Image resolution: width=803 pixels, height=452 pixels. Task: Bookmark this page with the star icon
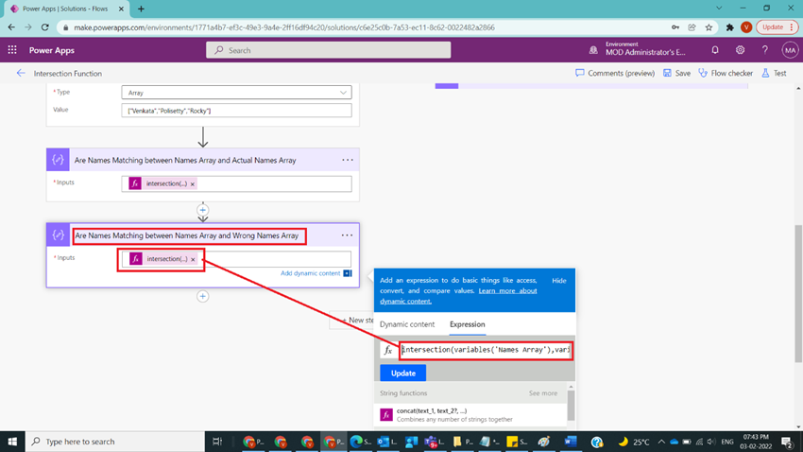(x=709, y=27)
